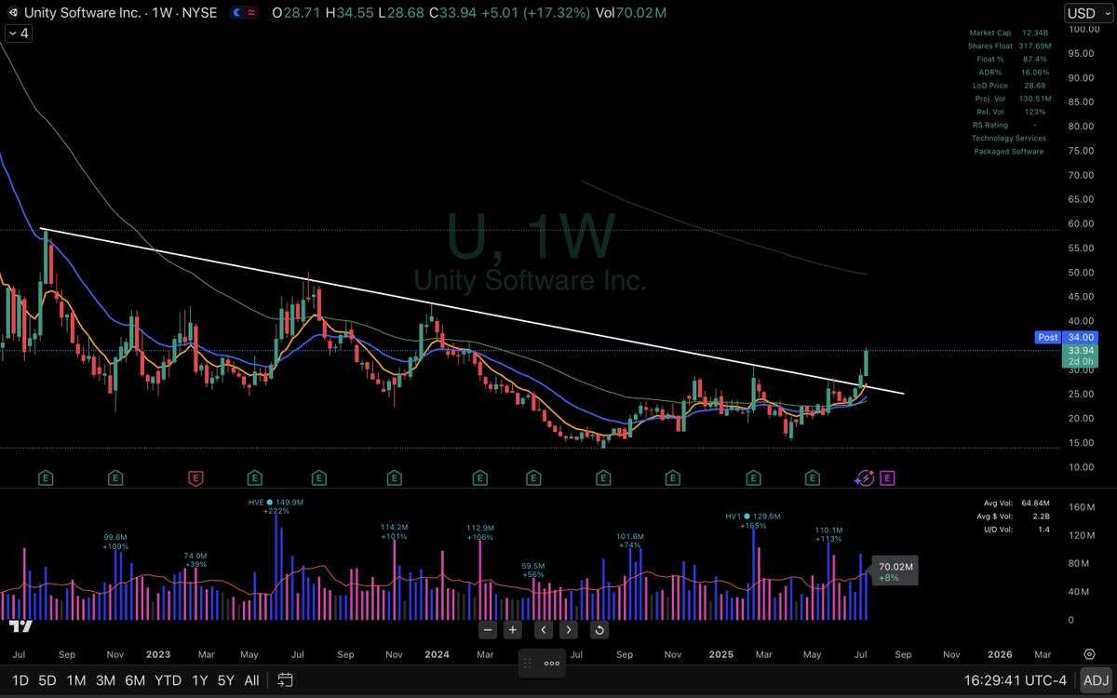Collapse the indicator legend showing 4
Screen dimensions: 1117x698
coord(17,33)
